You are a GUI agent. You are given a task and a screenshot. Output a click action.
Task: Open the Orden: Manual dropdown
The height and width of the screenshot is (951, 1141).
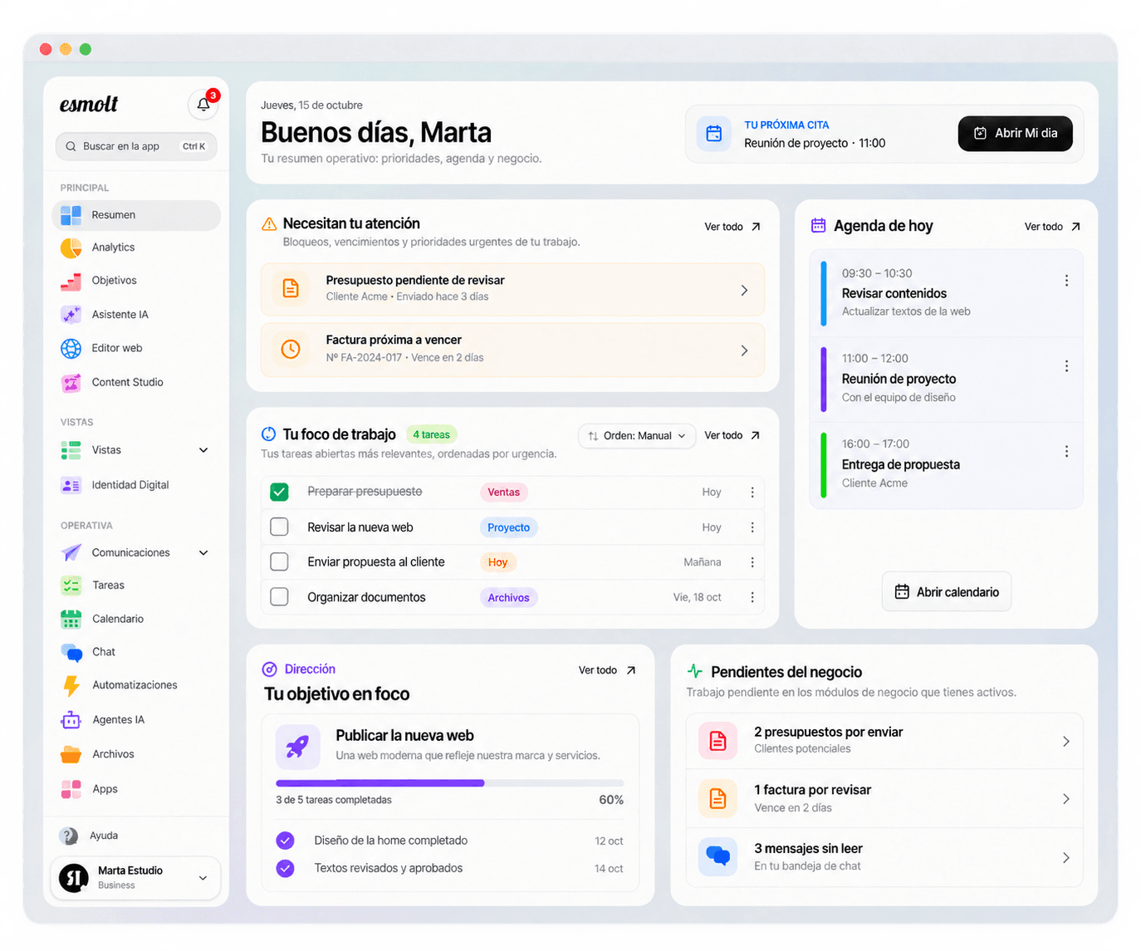click(x=637, y=436)
